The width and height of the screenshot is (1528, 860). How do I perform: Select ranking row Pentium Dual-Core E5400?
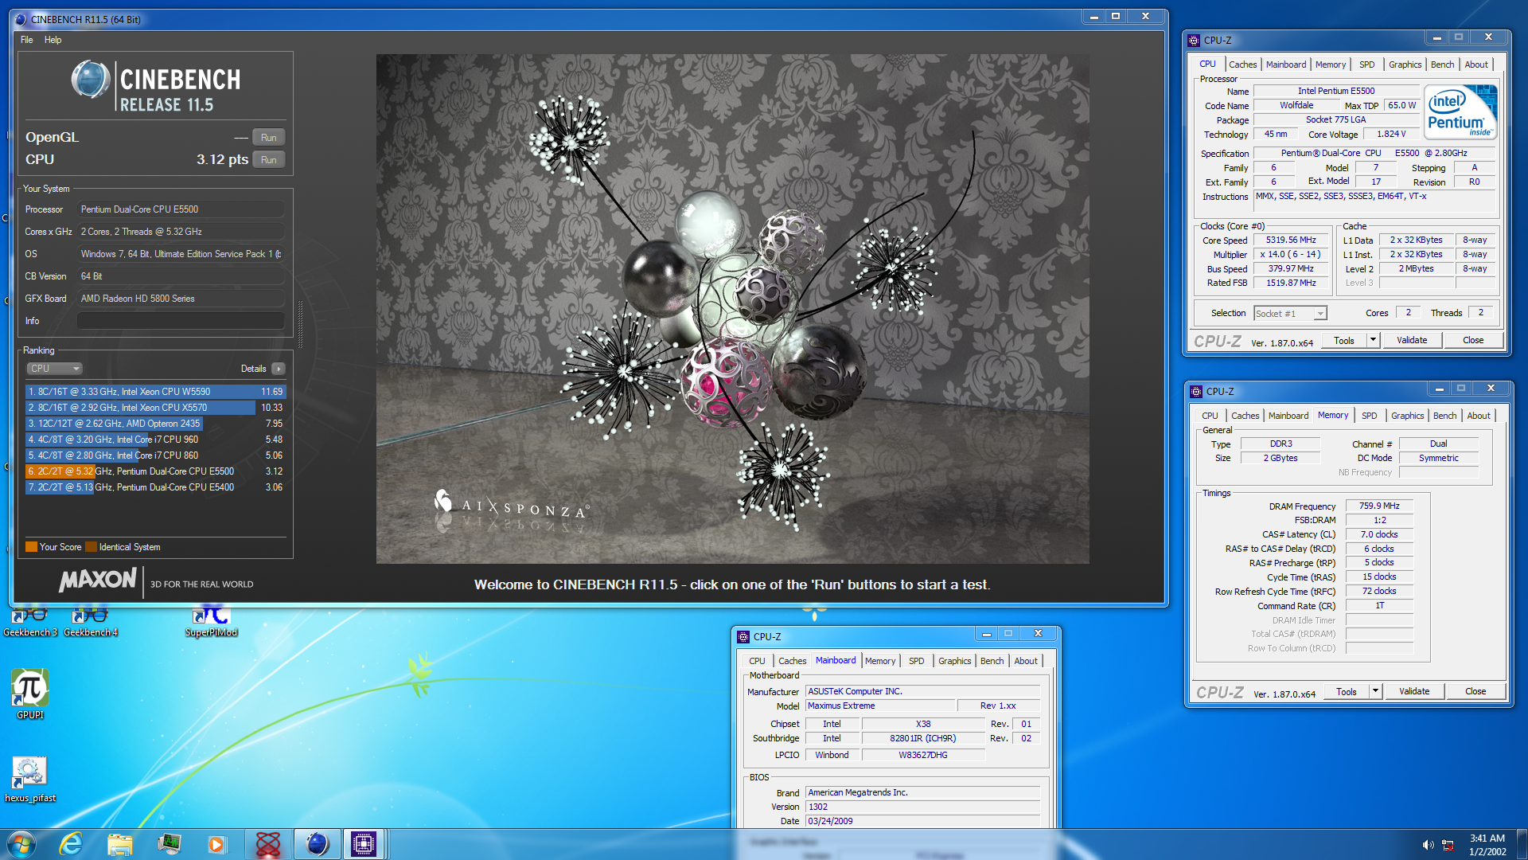point(155,487)
